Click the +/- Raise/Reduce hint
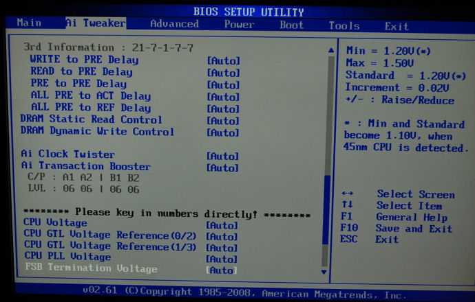Viewport: 475px width, 302px height. click(400, 100)
